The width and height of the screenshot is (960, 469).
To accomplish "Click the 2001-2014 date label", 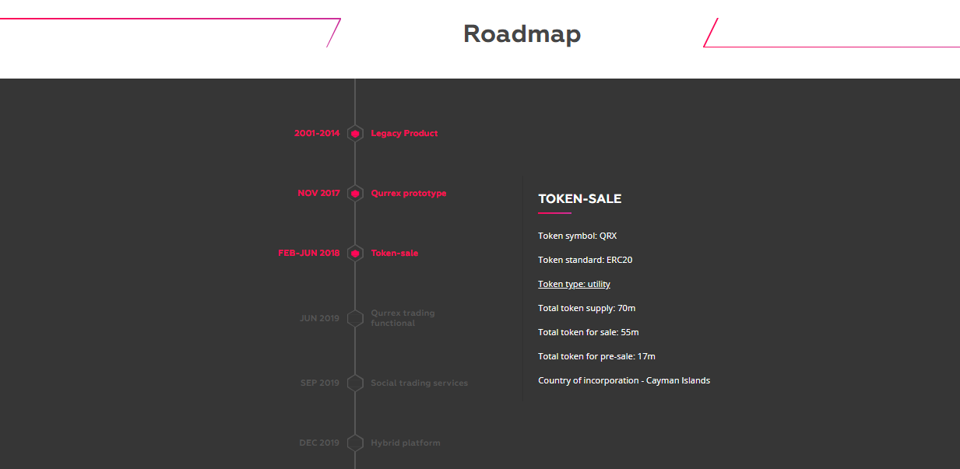I will (317, 134).
